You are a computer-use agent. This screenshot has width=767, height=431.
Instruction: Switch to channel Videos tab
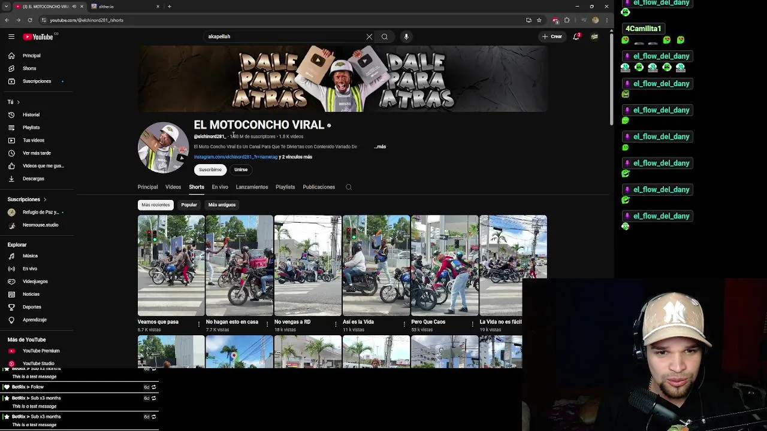pyautogui.click(x=173, y=187)
